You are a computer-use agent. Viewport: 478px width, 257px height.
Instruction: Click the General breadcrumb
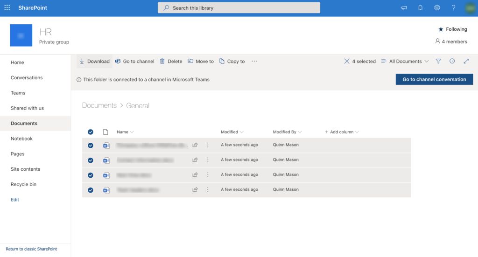tap(138, 105)
